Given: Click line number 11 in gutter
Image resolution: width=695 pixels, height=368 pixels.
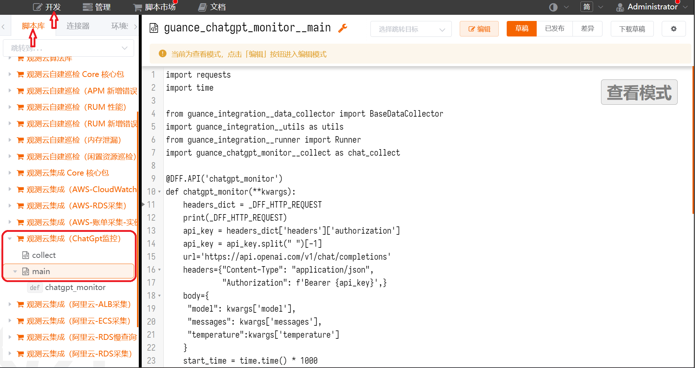Looking at the screenshot, I should click(x=151, y=205).
